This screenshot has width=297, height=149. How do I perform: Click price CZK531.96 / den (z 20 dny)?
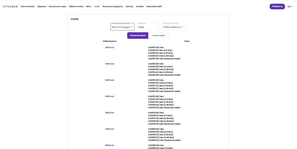pyautogui.click(x=161, y=102)
